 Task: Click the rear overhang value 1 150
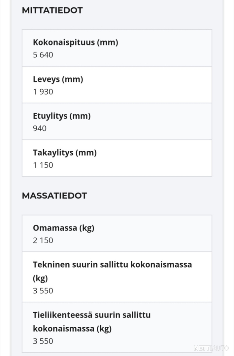(43, 165)
